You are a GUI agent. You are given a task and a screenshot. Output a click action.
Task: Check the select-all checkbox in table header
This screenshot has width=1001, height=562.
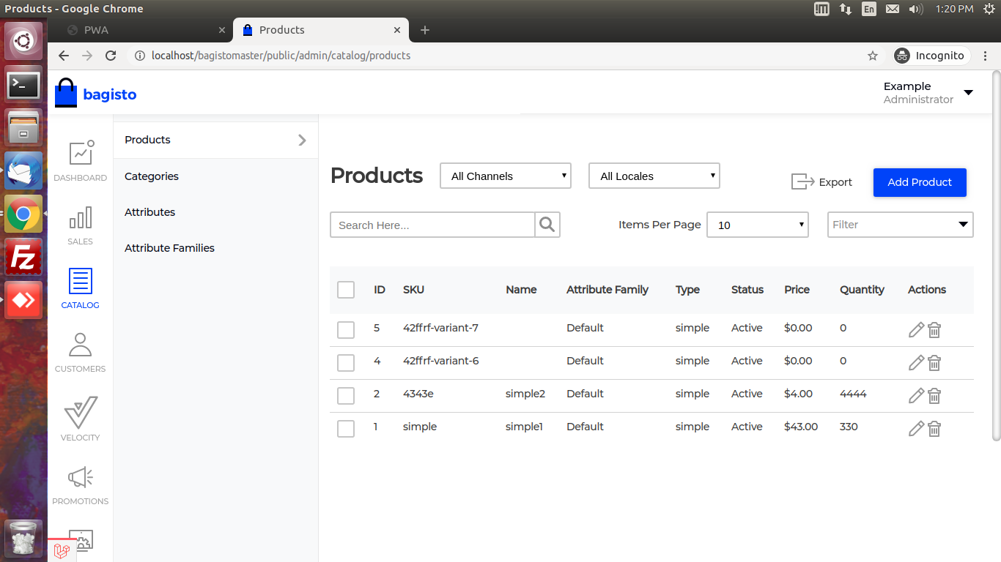(x=345, y=289)
